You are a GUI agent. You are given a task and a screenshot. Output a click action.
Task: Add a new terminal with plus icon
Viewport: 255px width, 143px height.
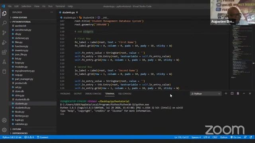click(226, 94)
